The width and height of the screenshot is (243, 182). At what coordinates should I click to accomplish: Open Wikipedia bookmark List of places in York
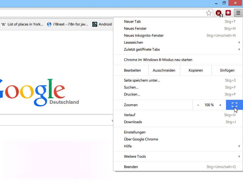pos(22,24)
